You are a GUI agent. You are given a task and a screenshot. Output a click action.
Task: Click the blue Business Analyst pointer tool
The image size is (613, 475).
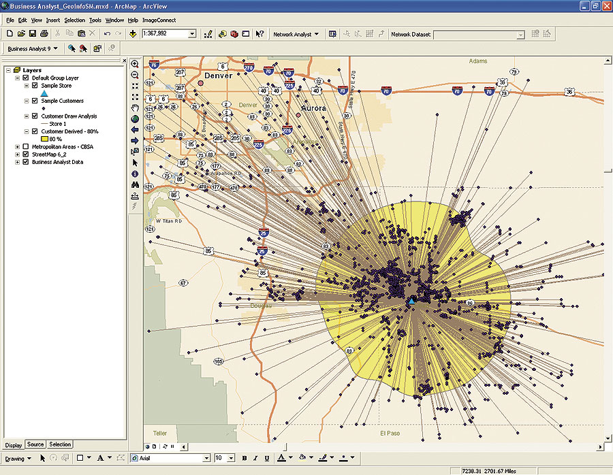click(72, 48)
